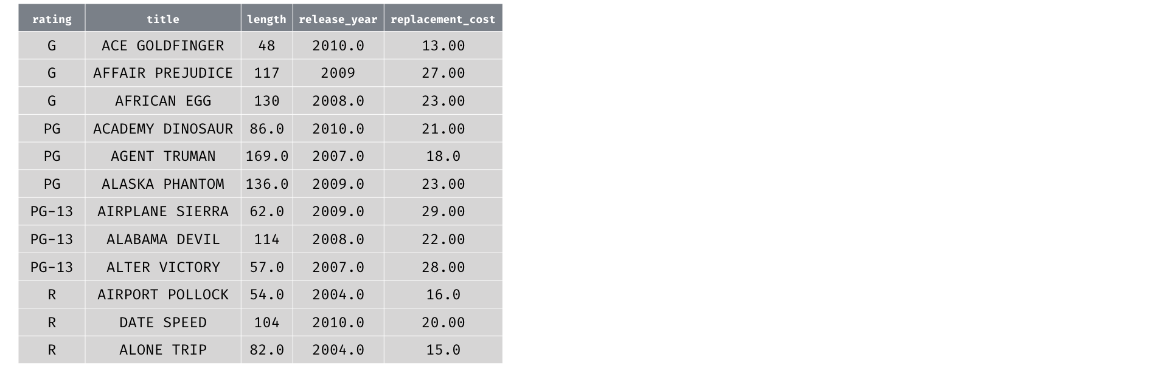Image resolution: width=1168 pixels, height=374 pixels.
Task: Click the rating column header
Action: coord(52,18)
